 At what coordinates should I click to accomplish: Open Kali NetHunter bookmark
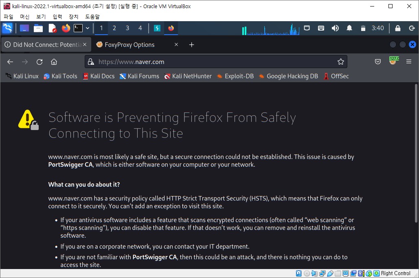[x=188, y=76]
